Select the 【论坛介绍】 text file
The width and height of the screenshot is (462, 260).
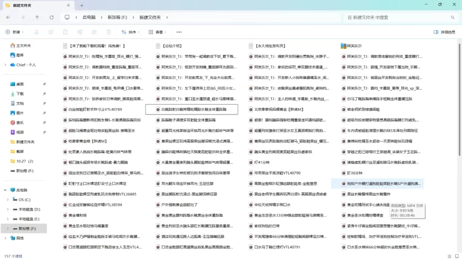click(x=169, y=46)
